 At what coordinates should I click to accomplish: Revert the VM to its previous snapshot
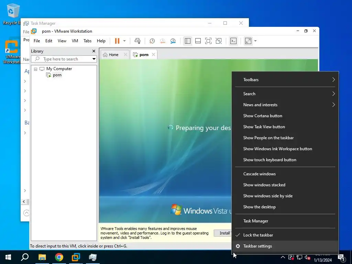(163, 41)
